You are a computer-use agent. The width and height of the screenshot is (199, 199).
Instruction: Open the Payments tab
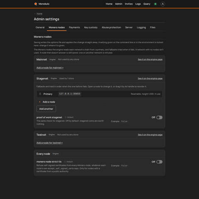coord(74,27)
